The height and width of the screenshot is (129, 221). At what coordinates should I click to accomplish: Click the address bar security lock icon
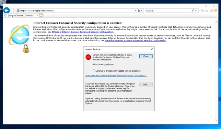[x=138, y=10]
